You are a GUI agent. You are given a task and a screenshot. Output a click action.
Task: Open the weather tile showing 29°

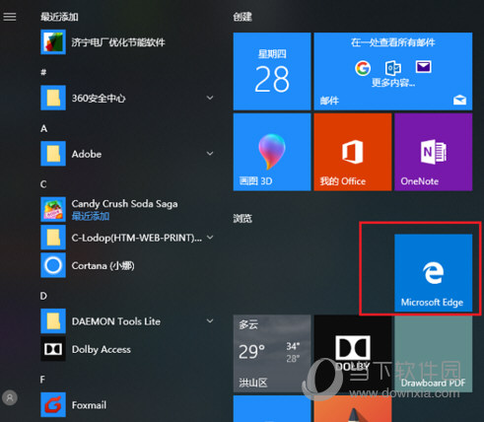pyautogui.click(x=272, y=354)
